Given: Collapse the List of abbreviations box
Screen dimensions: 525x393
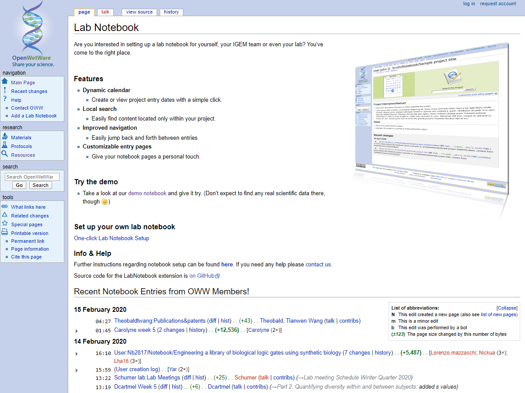Looking at the screenshot, I should click(507, 308).
